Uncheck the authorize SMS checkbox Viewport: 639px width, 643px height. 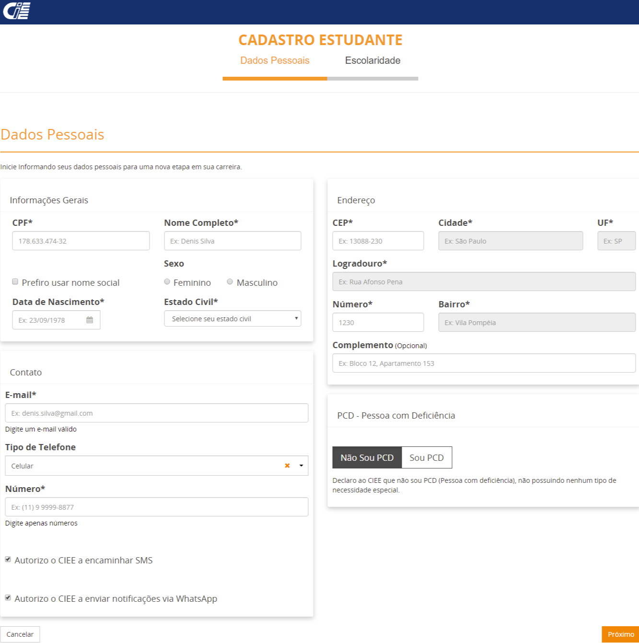coord(8,560)
